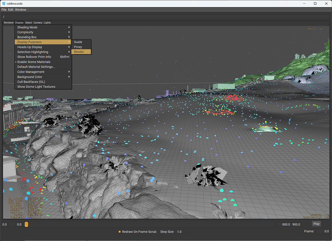Enable the Render display purpose
The height and width of the screenshot is (241, 332).
[x=79, y=52]
